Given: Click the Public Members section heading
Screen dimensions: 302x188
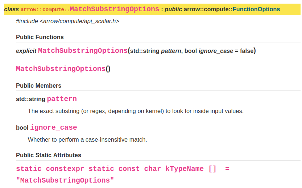Looking at the screenshot, I should (x=39, y=85).
